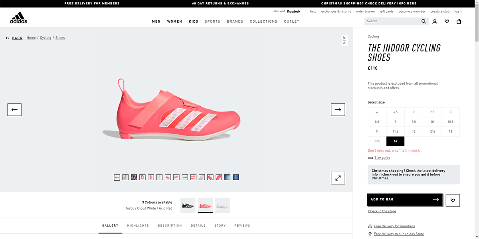Choose the white colour variant

click(x=223, y=206)
